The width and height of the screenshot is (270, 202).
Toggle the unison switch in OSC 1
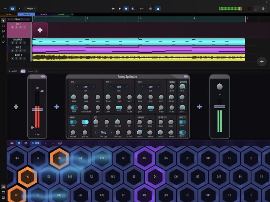(x=74, y=107)
